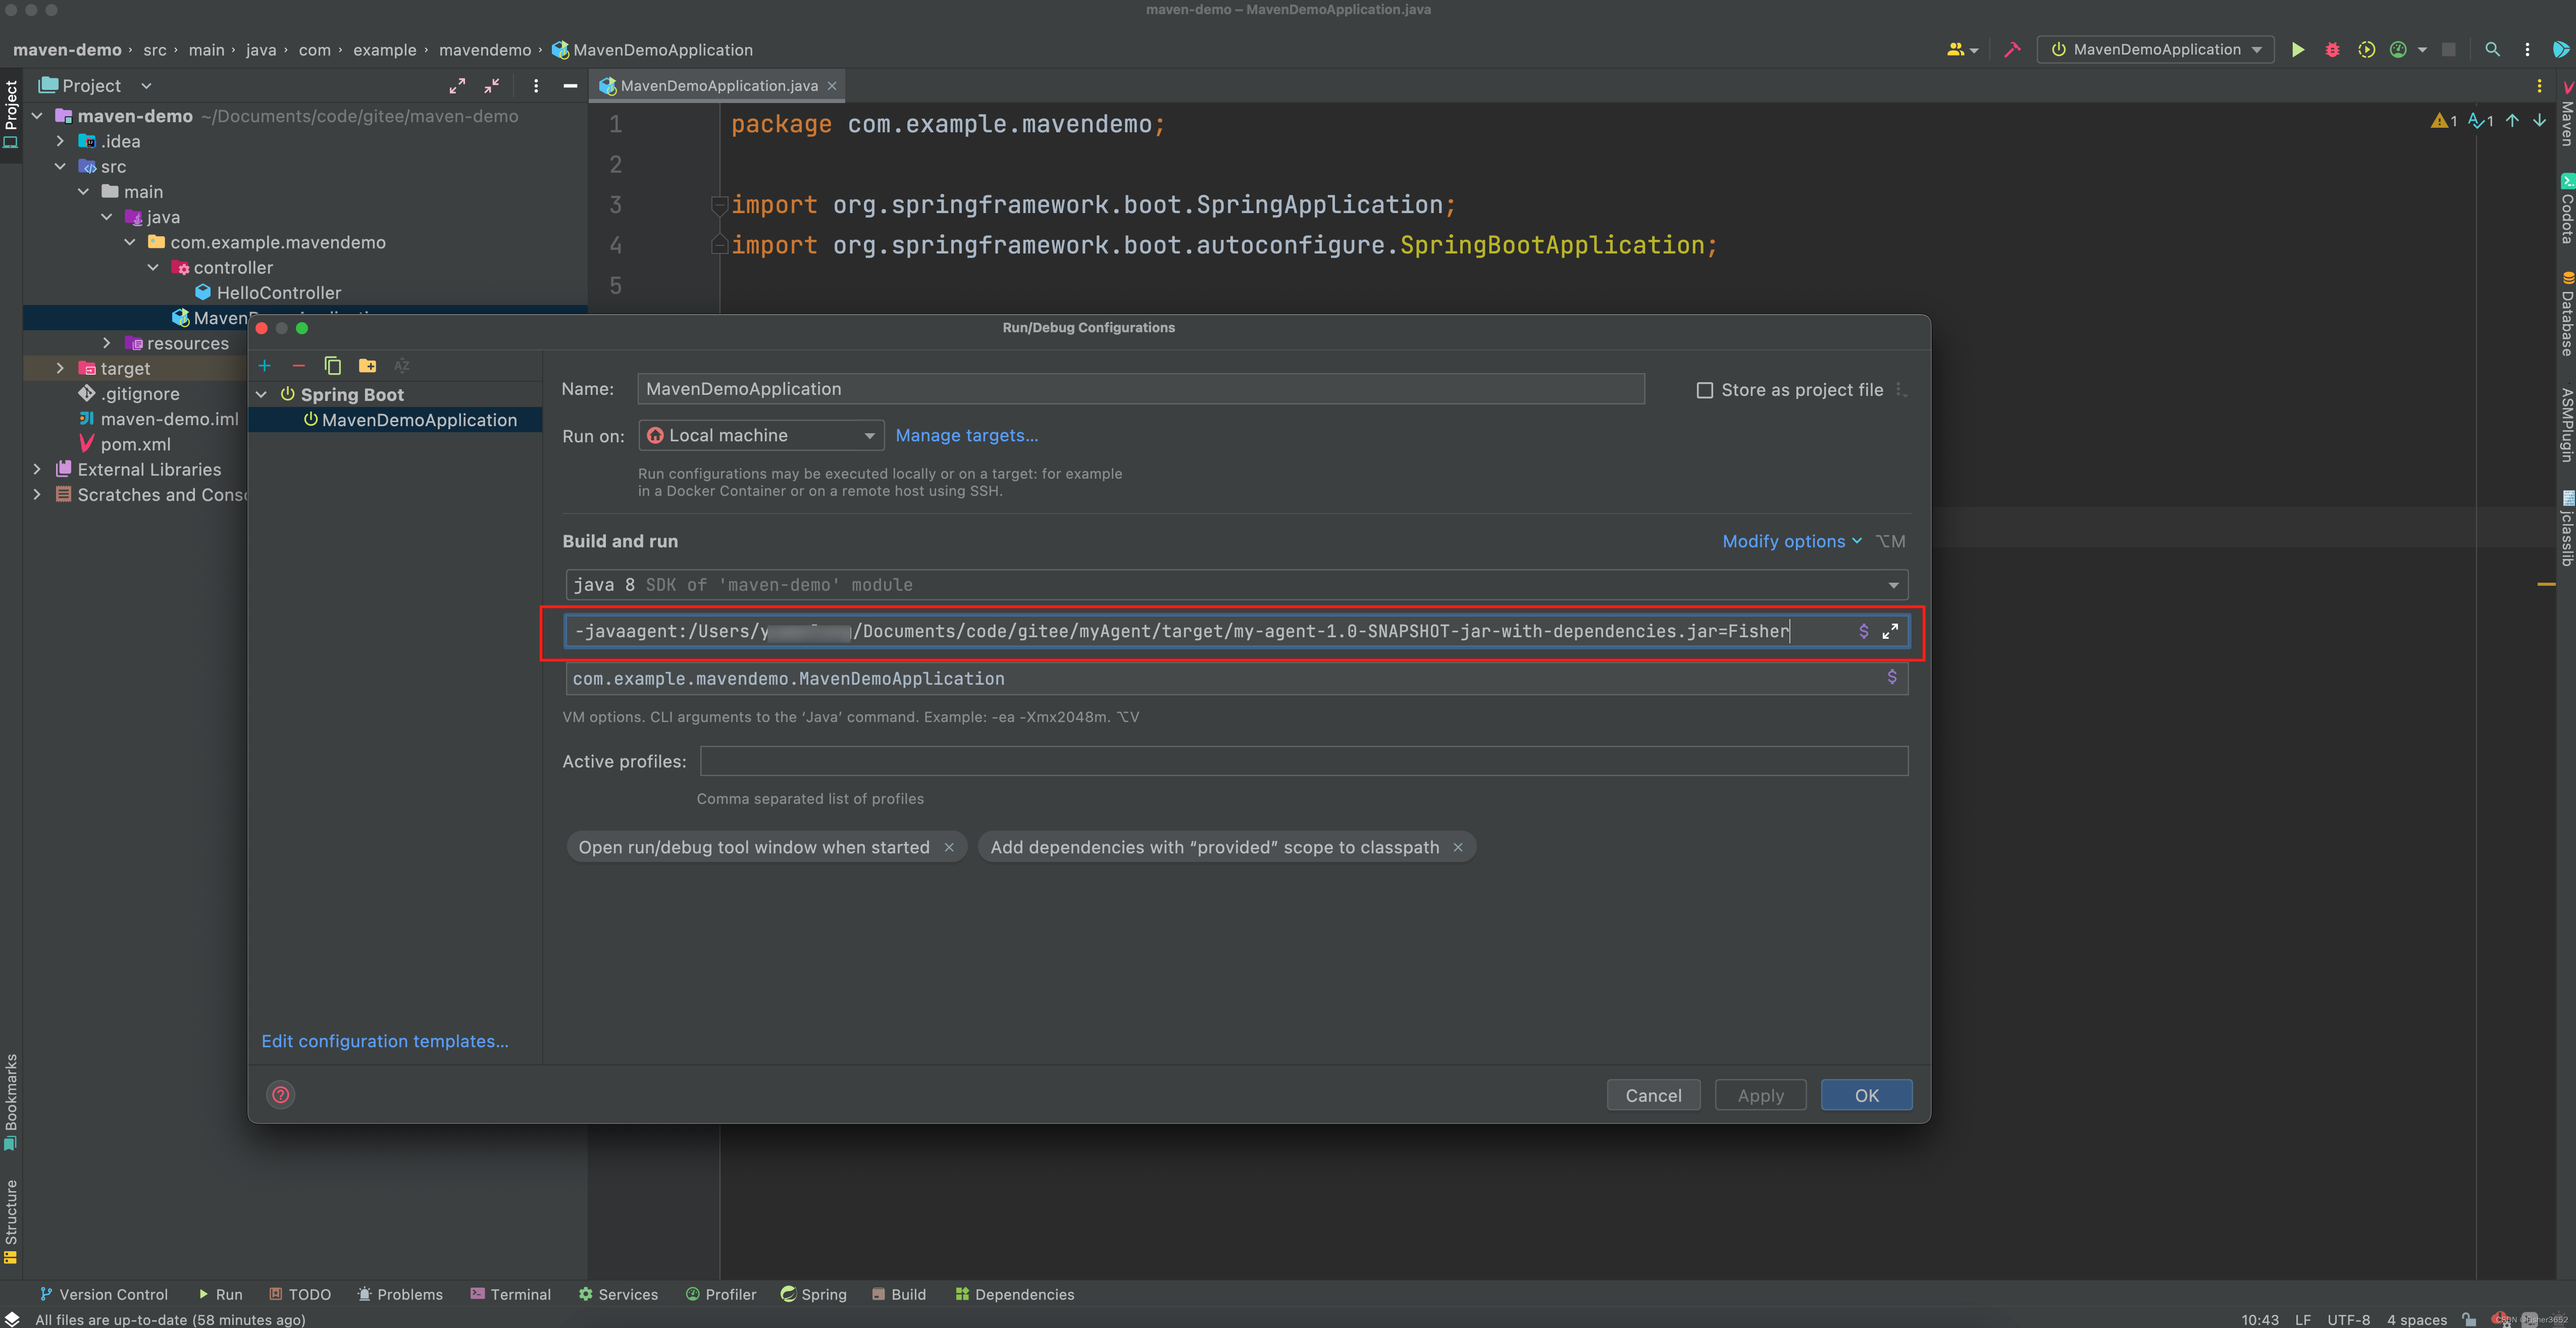The width and height of the screenshot is (2576, 1328).
Task: Click the LF line separator status
Action: (x=2302, y=1319)
